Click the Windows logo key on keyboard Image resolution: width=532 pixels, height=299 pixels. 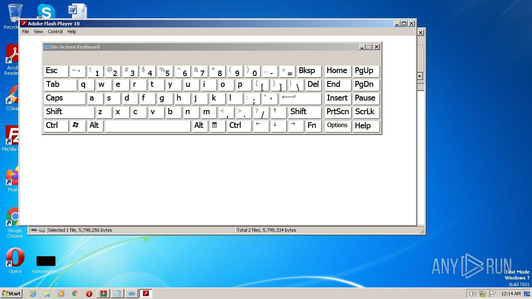click(78, 126)
